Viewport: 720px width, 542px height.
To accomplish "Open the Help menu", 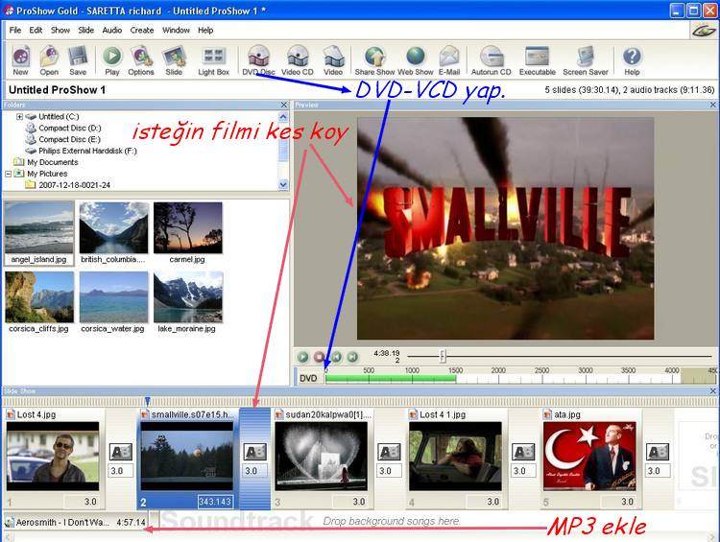I will point(205,31).
